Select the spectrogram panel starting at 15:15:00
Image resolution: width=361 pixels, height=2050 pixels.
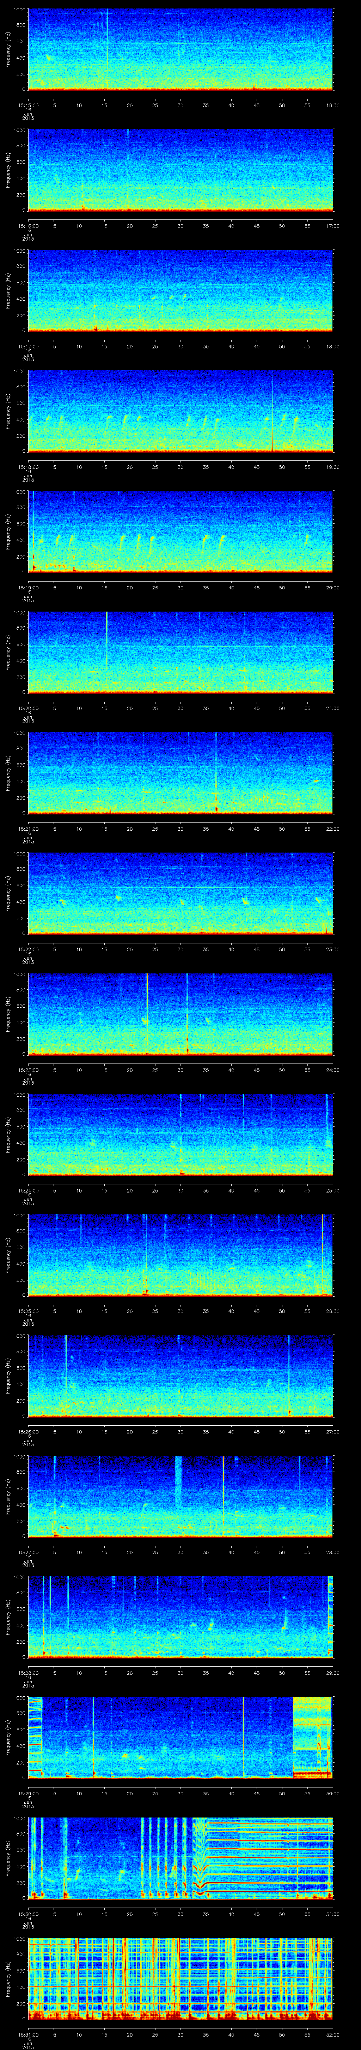coord(181,50)
